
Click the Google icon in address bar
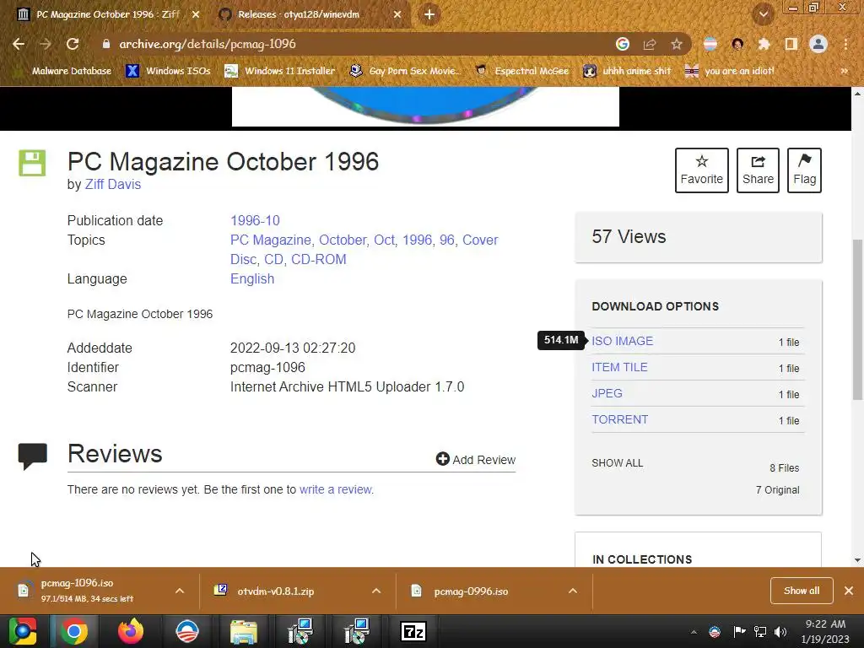[623, 44]
